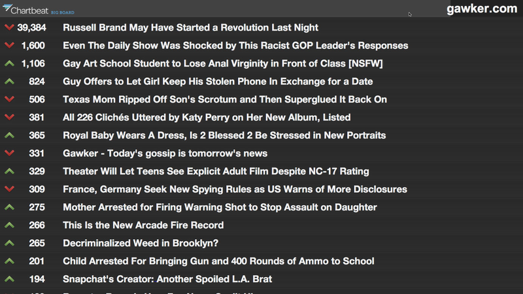523x294 pixels.
Task: Click the Chartbeat logo icon
Action: (8, 8)
